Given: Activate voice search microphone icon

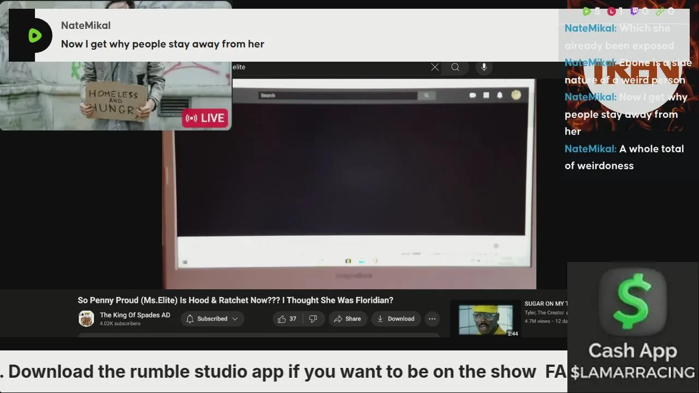Looking at the screenshot, I should pos(484,67).
